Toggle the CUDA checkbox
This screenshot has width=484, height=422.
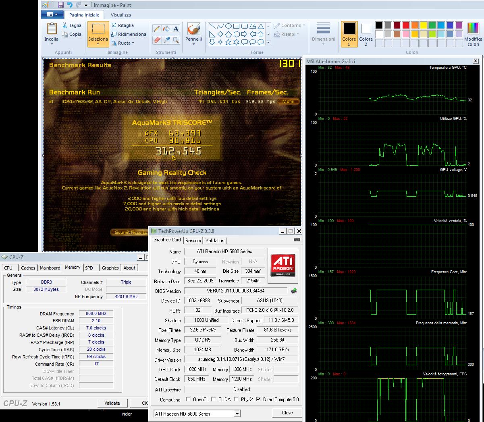tap(214, 399)
